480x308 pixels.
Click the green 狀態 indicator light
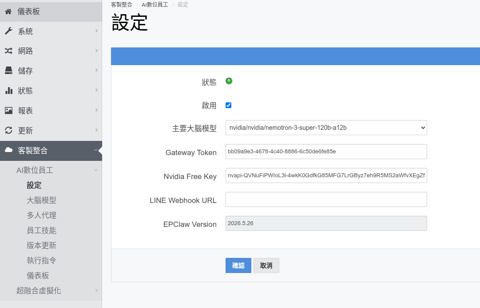[x=229, y=81]
